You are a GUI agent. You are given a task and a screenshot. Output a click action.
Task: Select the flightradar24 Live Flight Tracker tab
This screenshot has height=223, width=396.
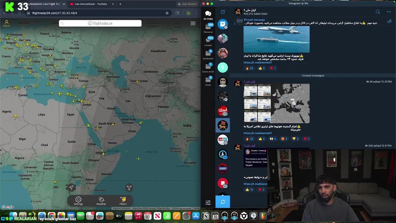pyautogui.click(x=44, y=4)
